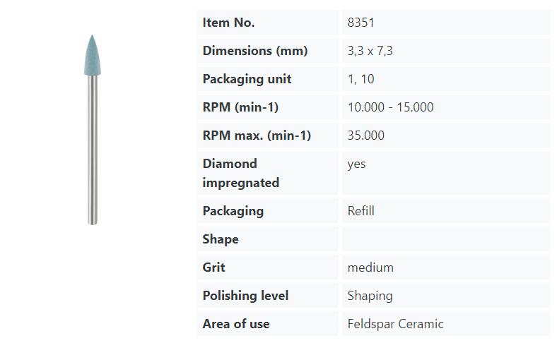Click the 'RPM (min-1)' label
The height and width of the screenshot is (343, 557).
[240, 107]
